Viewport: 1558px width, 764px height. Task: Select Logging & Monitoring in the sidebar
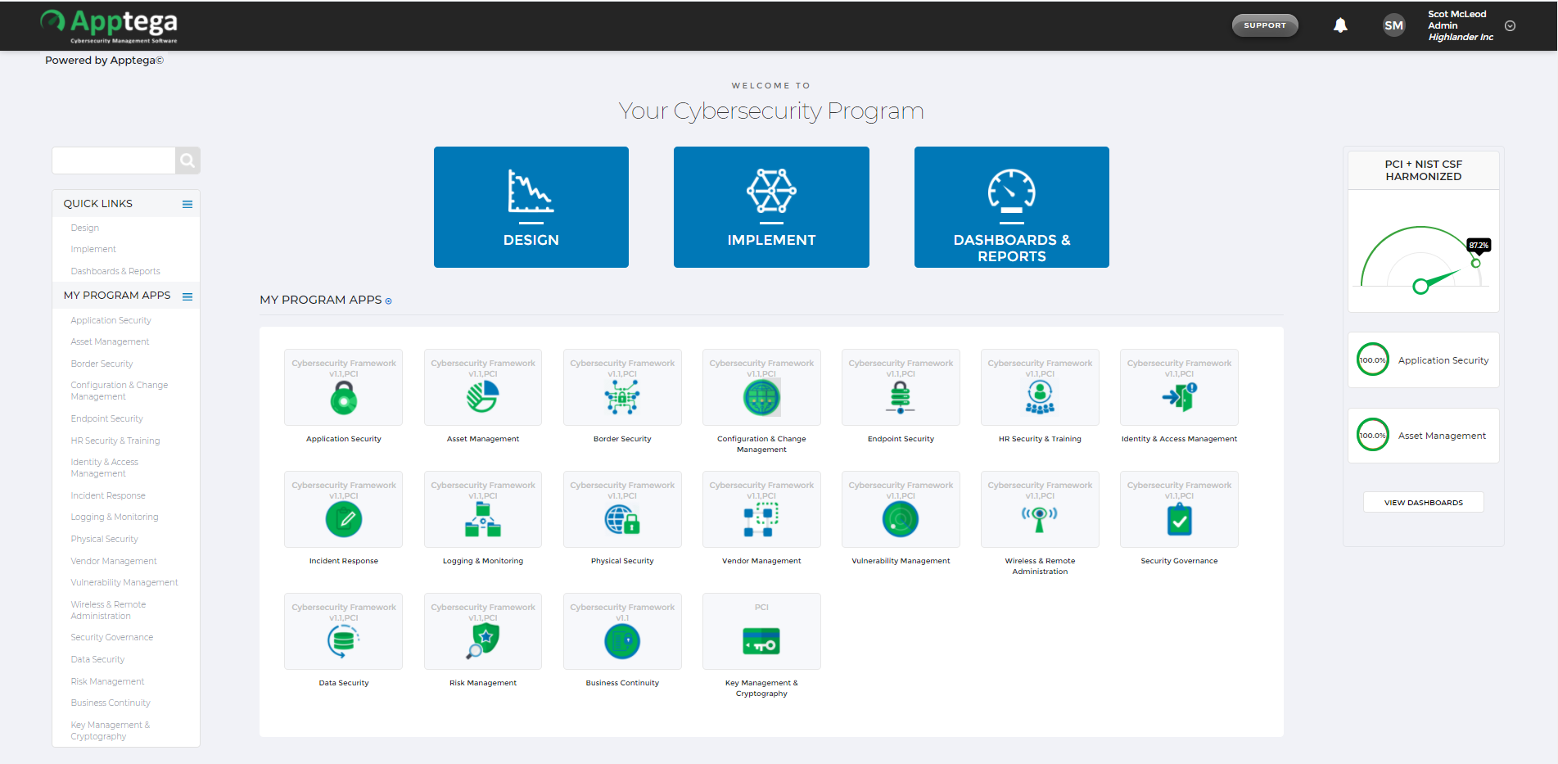tap(114, 517)
